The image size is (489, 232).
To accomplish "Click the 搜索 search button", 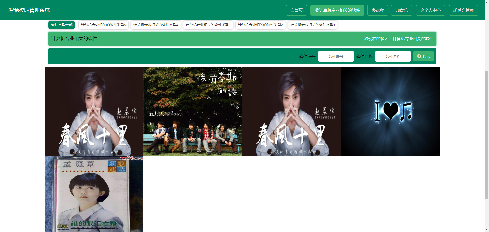I will click(424, 56).
